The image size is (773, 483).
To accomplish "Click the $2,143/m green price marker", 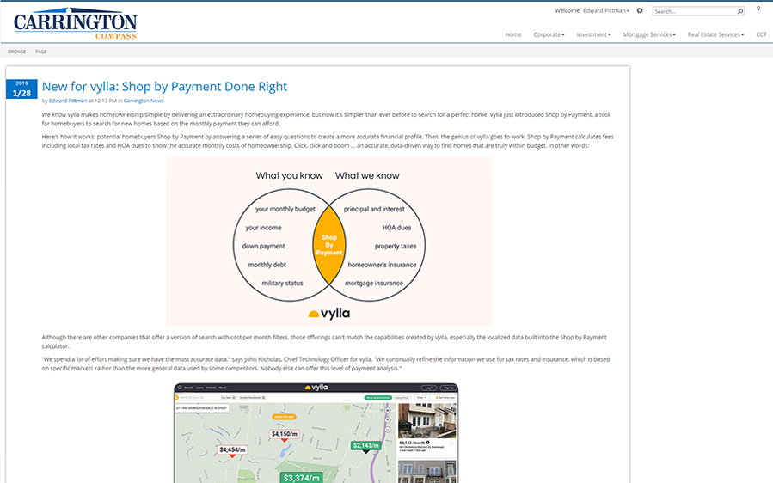I will coord(365,445).
